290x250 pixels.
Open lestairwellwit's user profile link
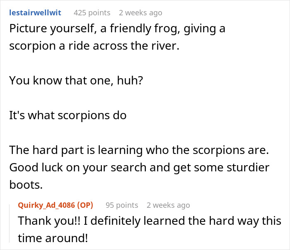[x=35, y=13]
